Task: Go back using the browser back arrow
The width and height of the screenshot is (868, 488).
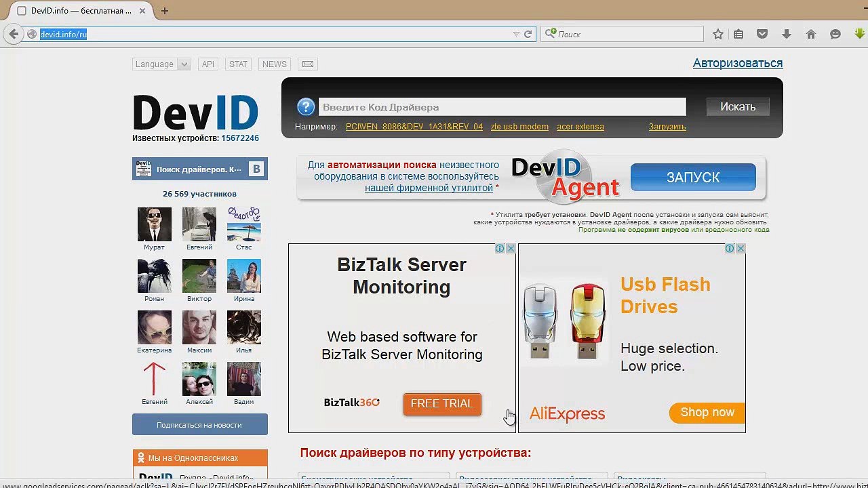Action: (14, 34)
